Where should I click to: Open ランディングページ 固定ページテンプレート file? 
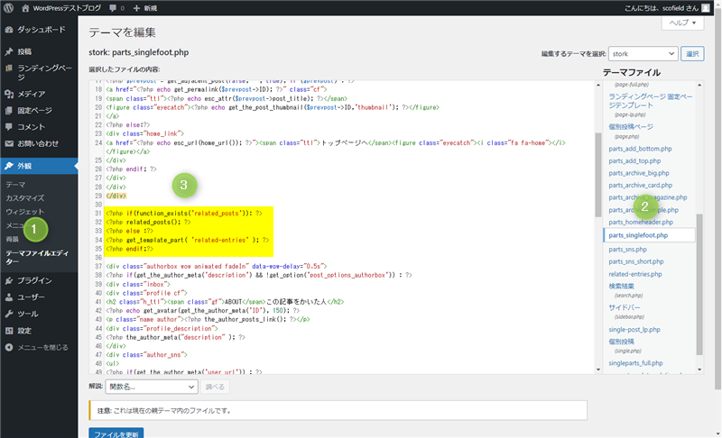650,101
